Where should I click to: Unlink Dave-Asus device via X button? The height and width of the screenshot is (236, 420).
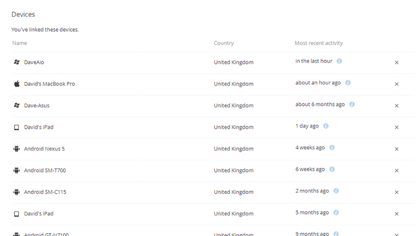click(x=397, y=106)
